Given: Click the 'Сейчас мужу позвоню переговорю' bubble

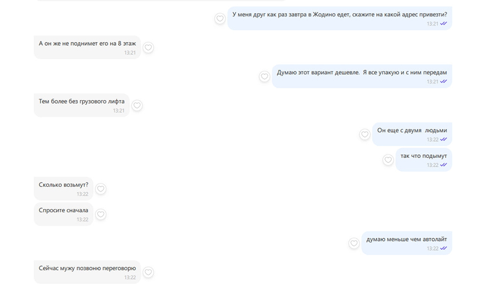Looking at the screenshot, I should tap(87, 272).
